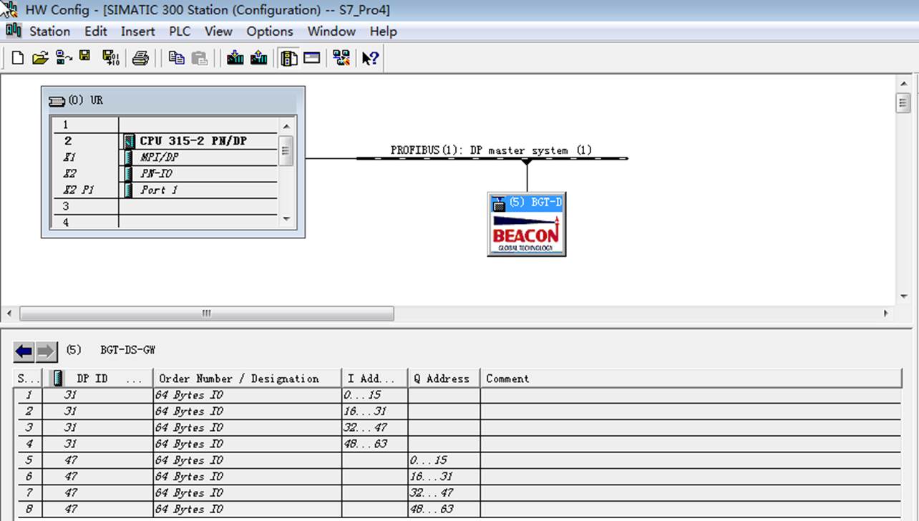
Task: Click the horizontal scrollbar thumb in station view
Action: (x=206, y=313)
